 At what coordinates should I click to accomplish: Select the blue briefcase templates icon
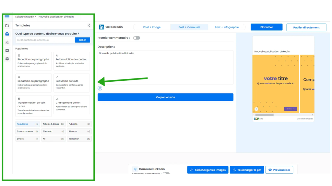(x=7, y=34)
